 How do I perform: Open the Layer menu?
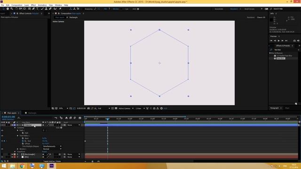tap(26, 5)
